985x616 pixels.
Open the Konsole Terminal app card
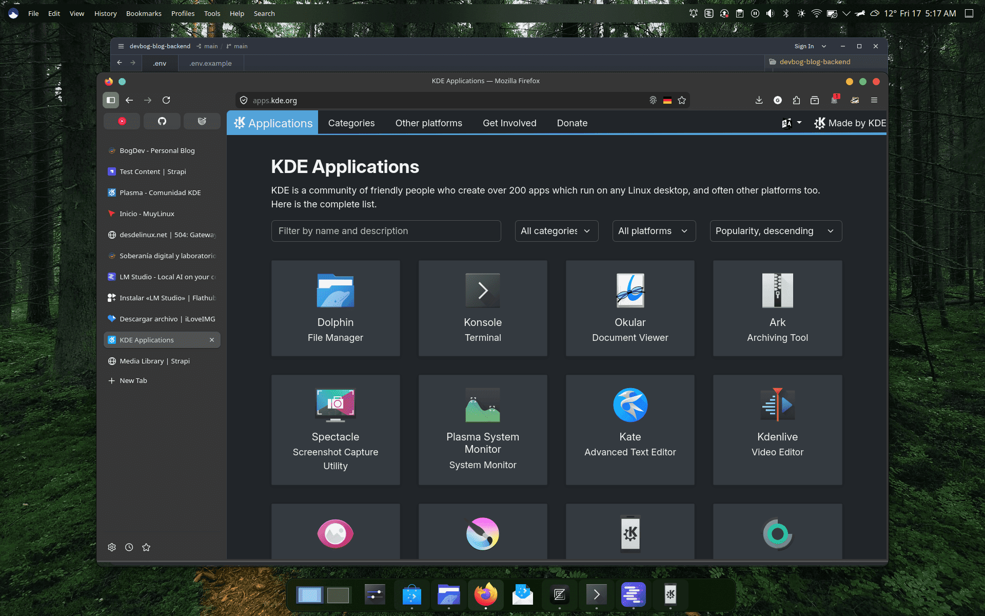[x=483, y=308]
